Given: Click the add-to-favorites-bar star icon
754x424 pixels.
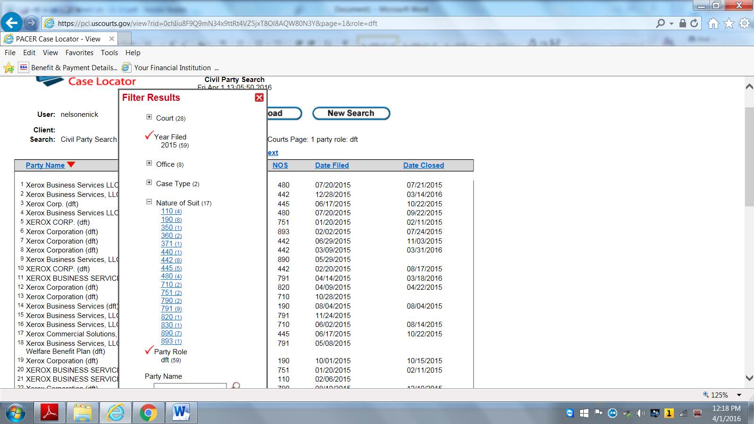Looking at the screenshot, I should 8,68.
